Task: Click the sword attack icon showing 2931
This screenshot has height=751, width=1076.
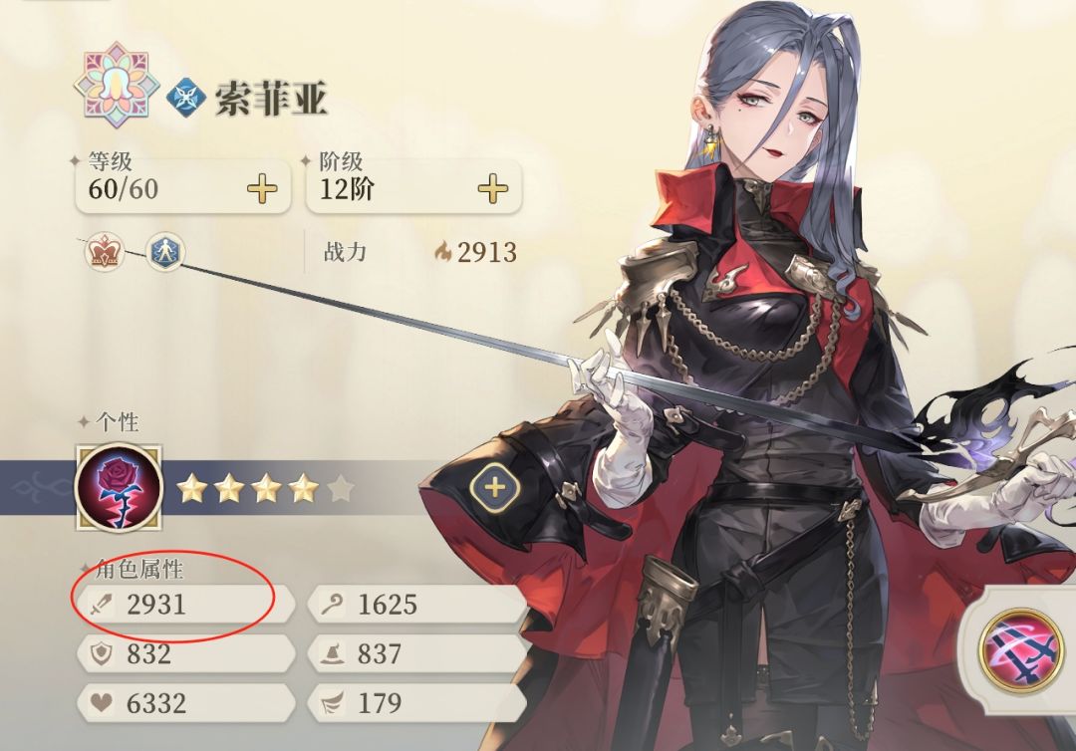Action: point(102,605)
